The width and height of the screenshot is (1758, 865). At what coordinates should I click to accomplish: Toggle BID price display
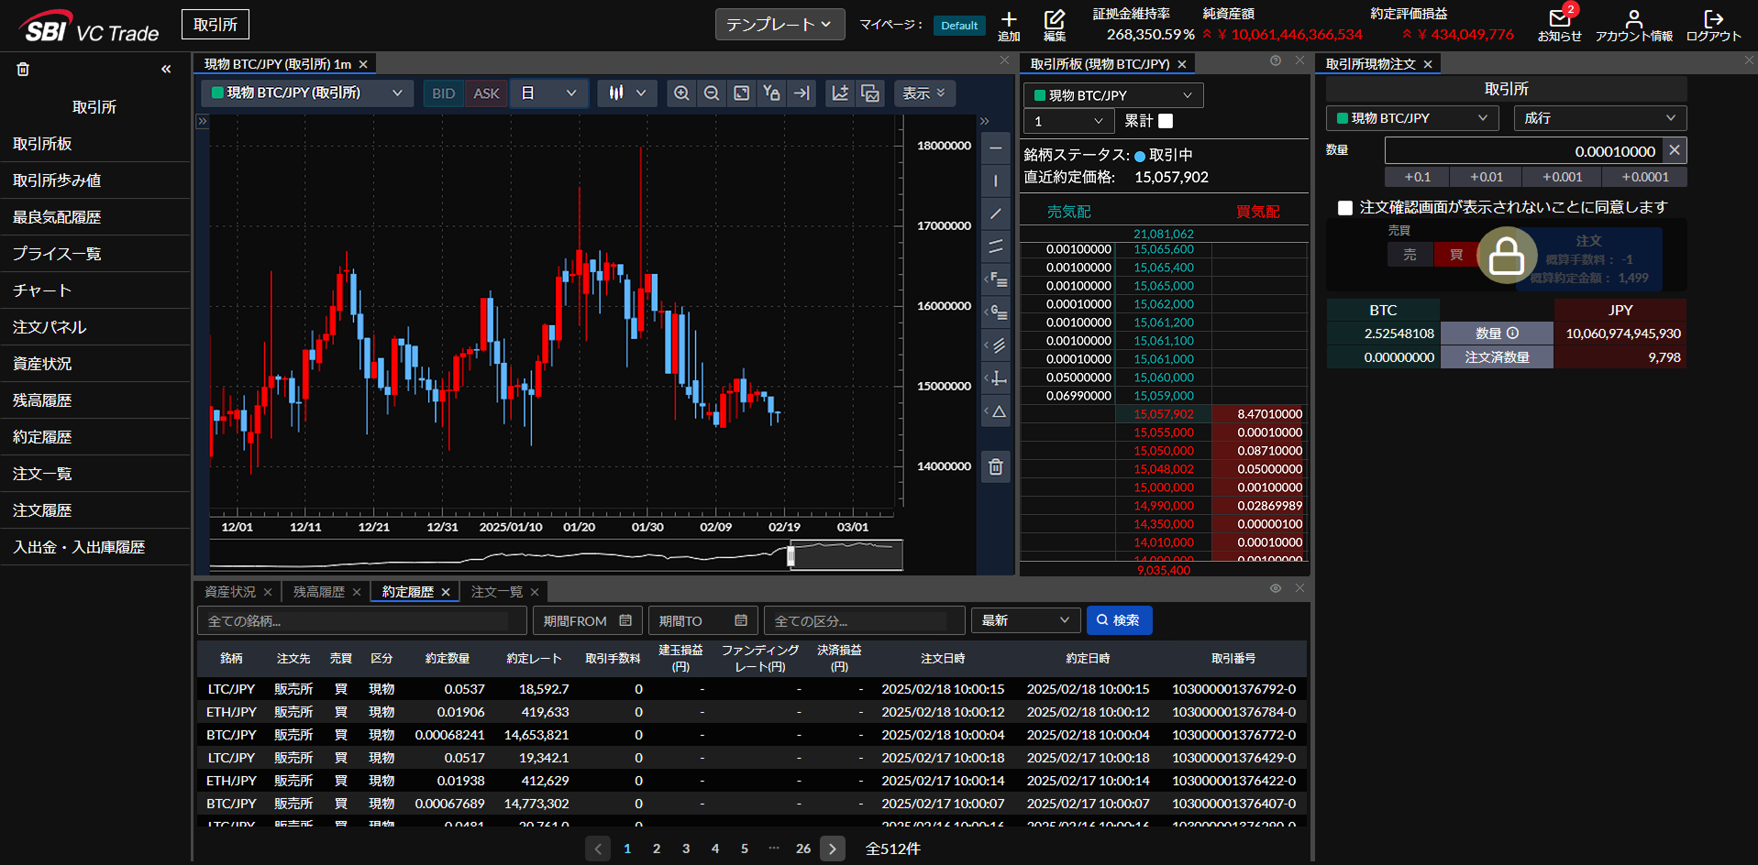coord(443,93)
